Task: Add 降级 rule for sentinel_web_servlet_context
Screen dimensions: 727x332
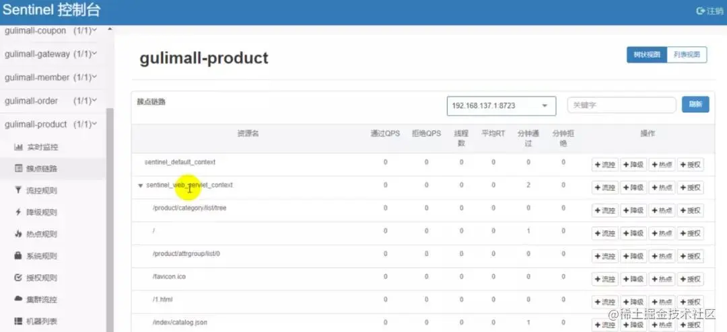Action: 633,188
